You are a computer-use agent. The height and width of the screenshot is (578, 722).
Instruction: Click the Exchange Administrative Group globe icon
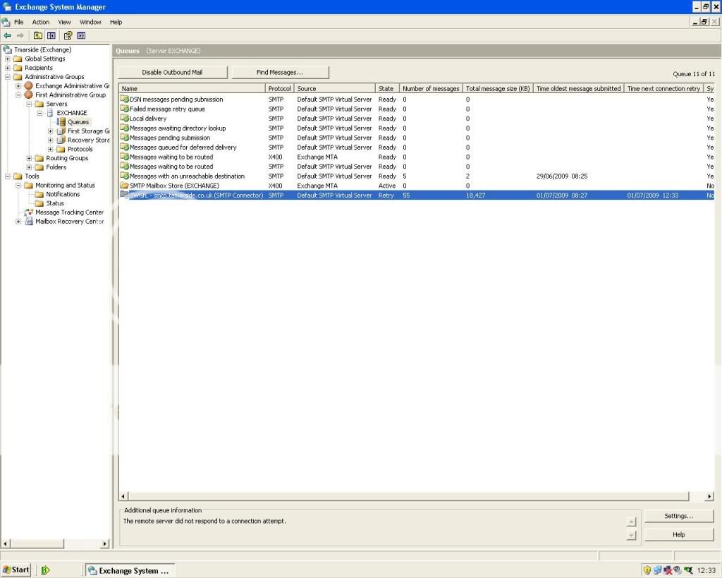coord(28,85)
